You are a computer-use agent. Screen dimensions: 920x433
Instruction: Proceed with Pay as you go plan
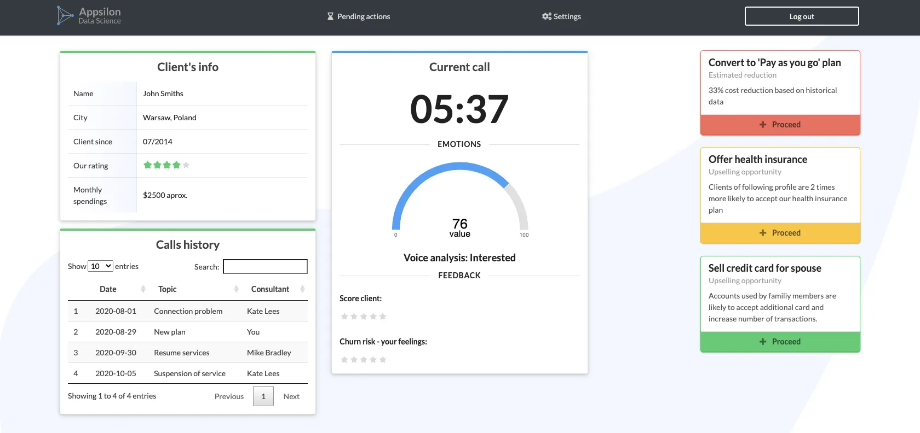[x=780, y=125]
